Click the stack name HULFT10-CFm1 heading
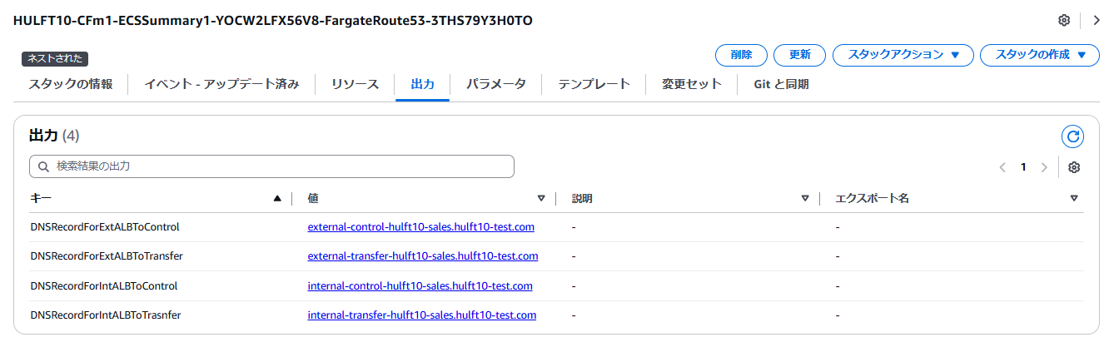The image size is (1109, 347). (x=273, y=20)
